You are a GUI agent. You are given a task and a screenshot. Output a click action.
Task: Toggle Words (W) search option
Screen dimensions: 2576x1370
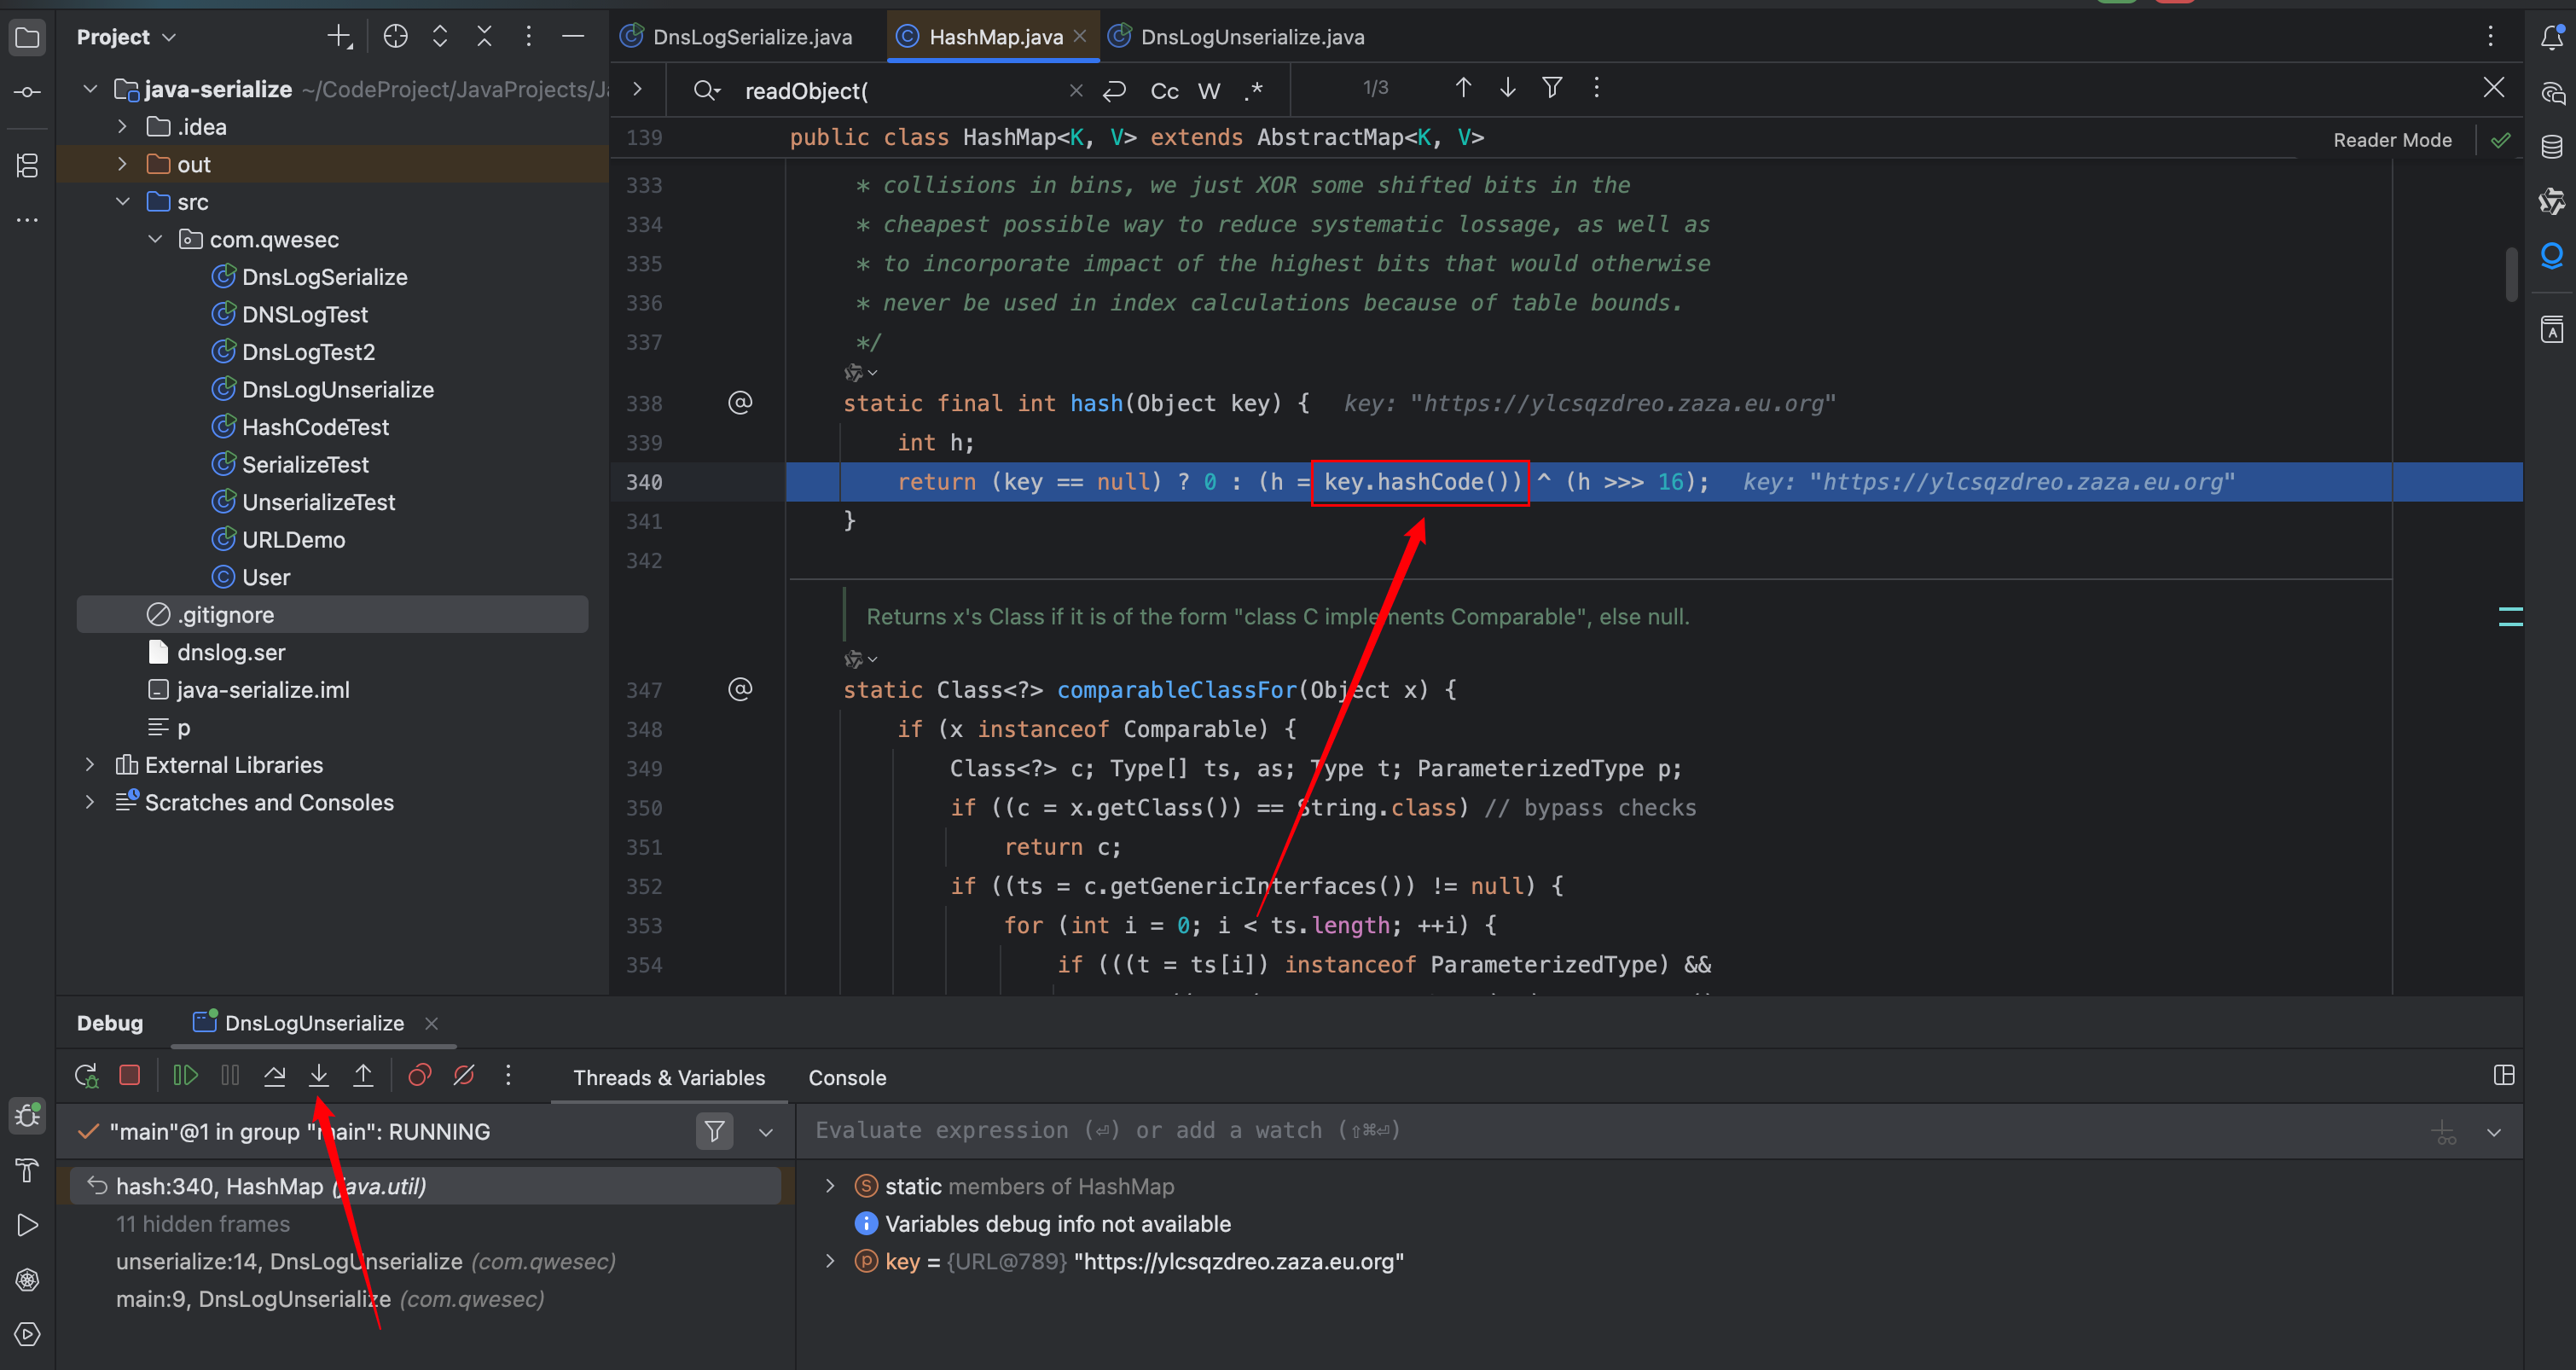(x=1208, y=91)
